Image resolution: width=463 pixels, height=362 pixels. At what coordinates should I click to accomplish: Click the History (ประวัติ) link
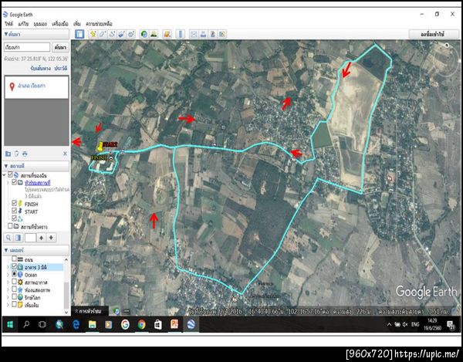[x=60, y=69]
